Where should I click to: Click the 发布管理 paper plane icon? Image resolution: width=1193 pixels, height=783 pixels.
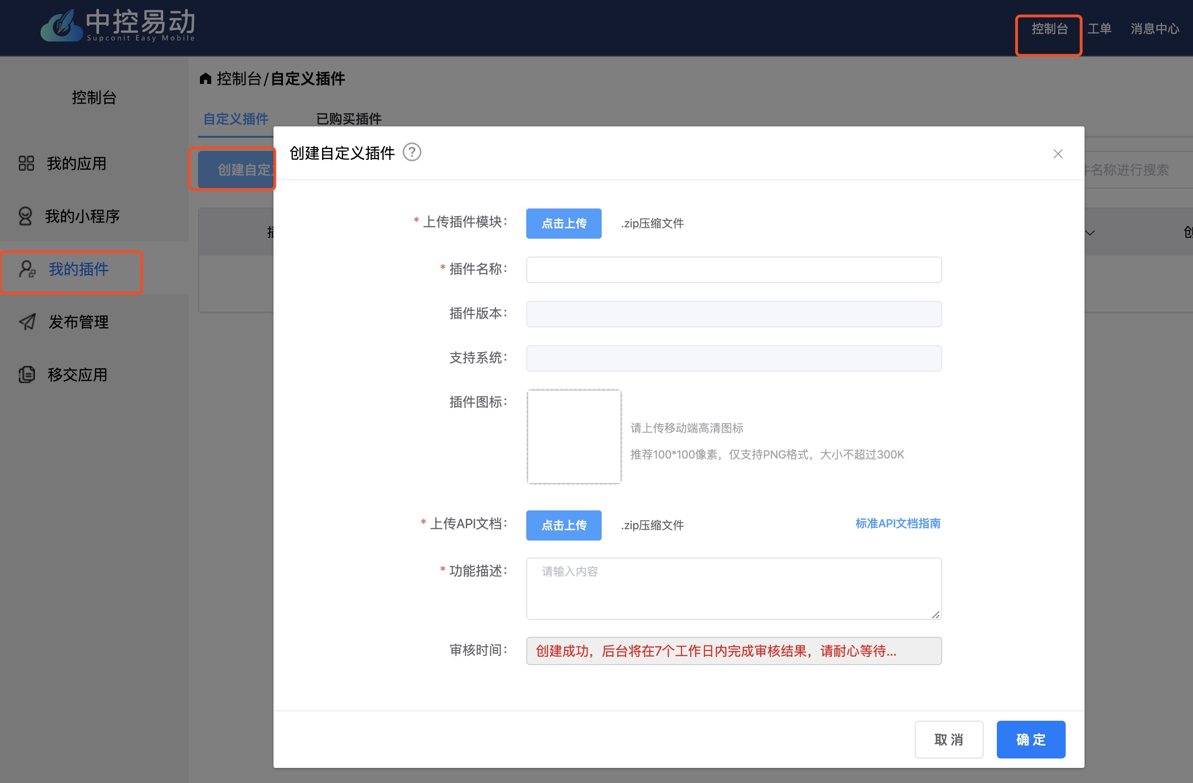coord(27,322)
